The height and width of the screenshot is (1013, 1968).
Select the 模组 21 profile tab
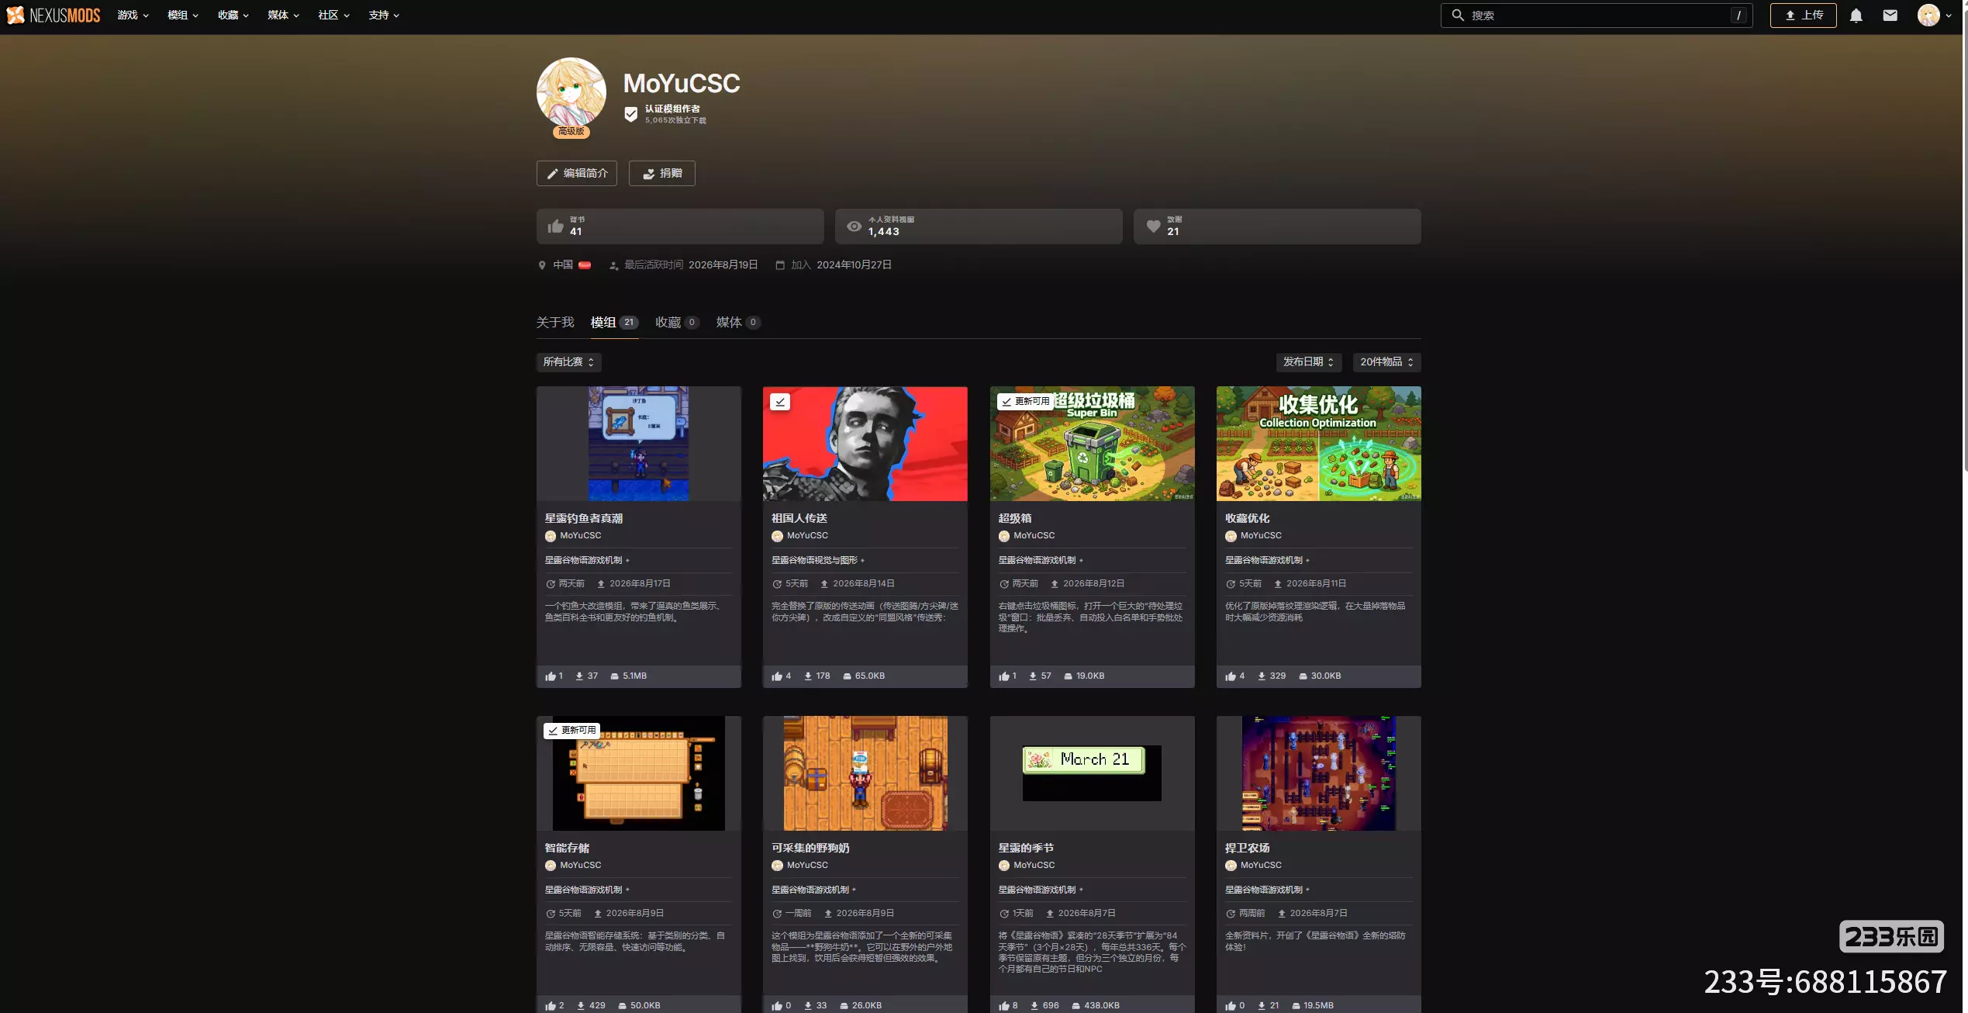pyautogui.click(x=614, y=323)
